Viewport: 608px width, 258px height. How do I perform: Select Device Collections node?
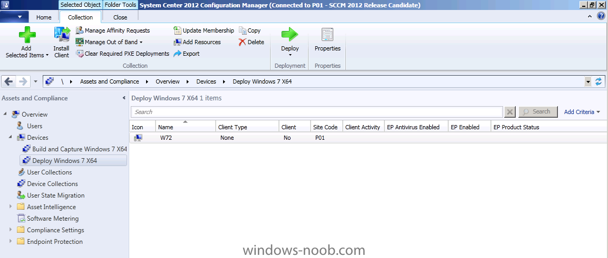[52, 184]
